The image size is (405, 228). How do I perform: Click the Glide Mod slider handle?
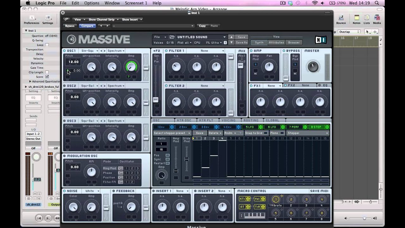tap(187, 159)
